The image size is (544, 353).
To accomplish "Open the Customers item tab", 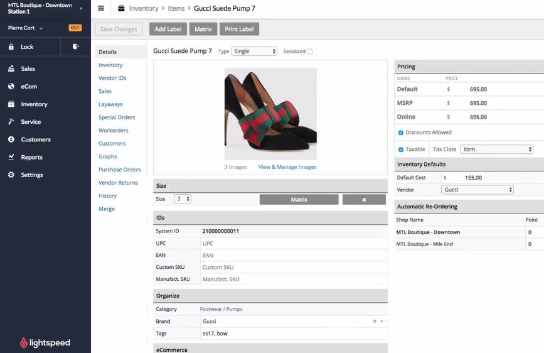I will click(x=112, y=143).
